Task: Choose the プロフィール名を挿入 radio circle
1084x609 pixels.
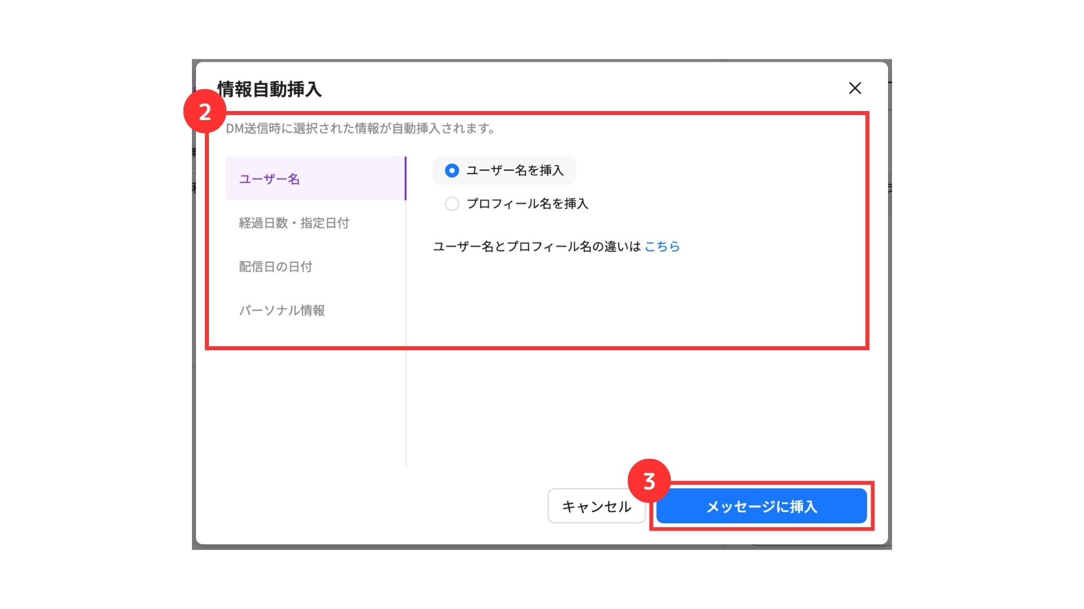Action: pyautogui.click(x=452, y=204)
